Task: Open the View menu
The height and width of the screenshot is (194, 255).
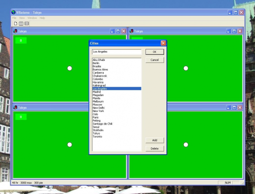Action: [22, 18]
